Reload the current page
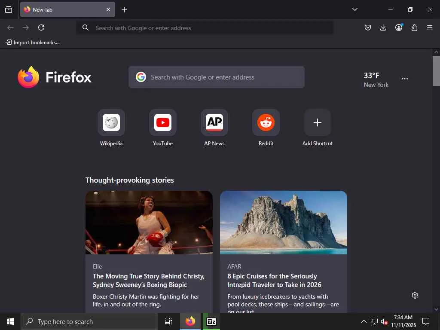The image size is (440, 330). [x=41, y=27]
